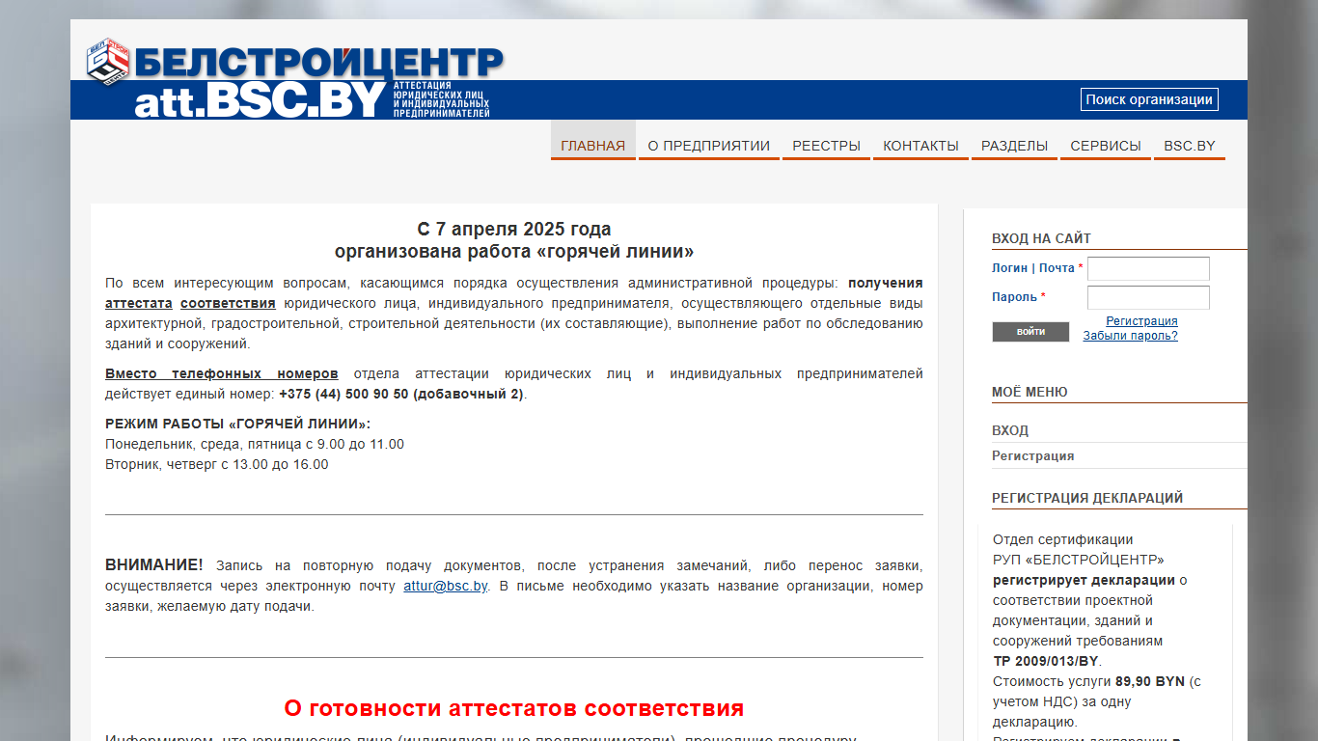Screen dimensions: 1318x741
Task: Click the ВХОД НА САЙТ section header
Action: tap(1041, 238)
